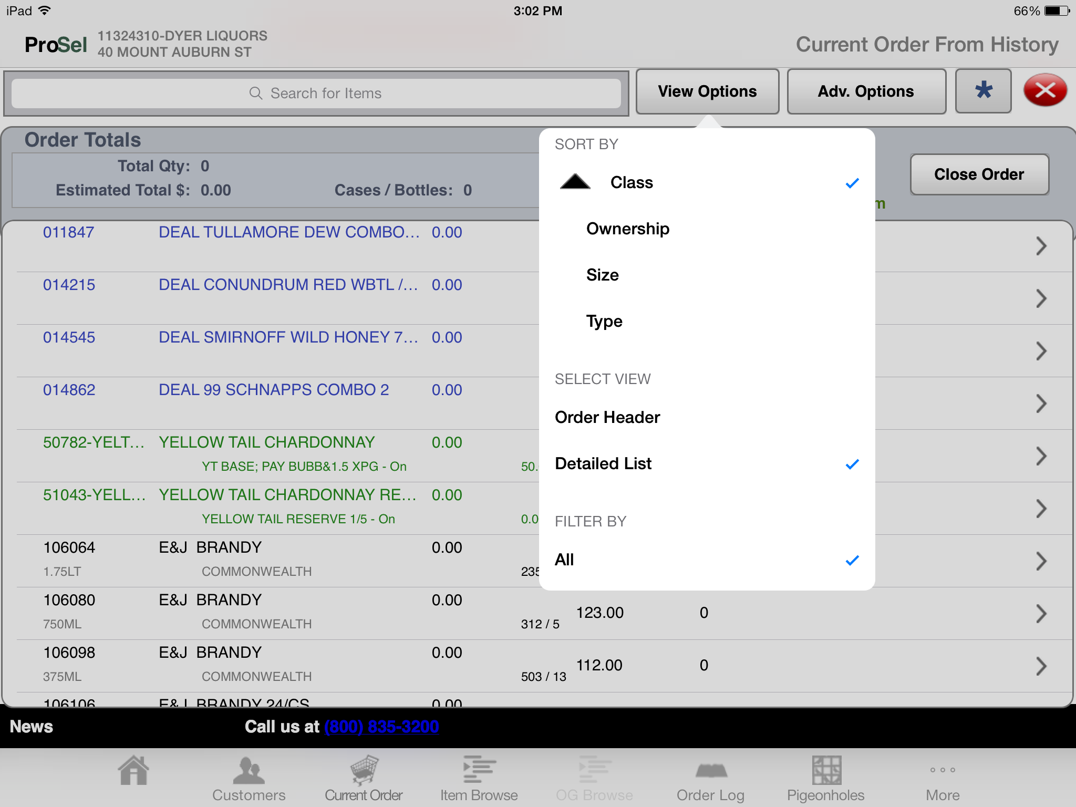Expand the E&J BRANDY 750ML row chevron
The width and height of the screenshot is (1076, 807).
(1041, 614)
